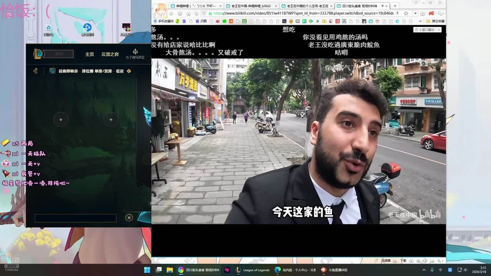
Task: Open the 云顶之弈 tab in League client
Action: (x=110, y=54)
